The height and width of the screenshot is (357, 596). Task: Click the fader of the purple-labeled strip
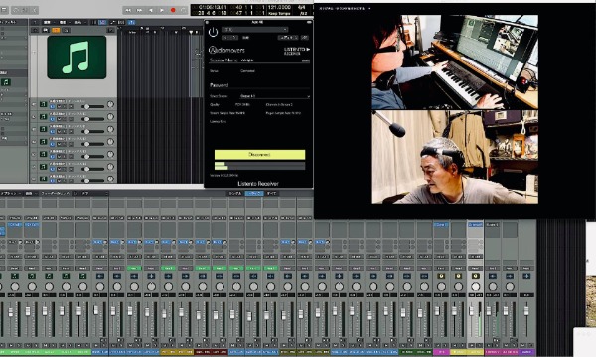526,311
